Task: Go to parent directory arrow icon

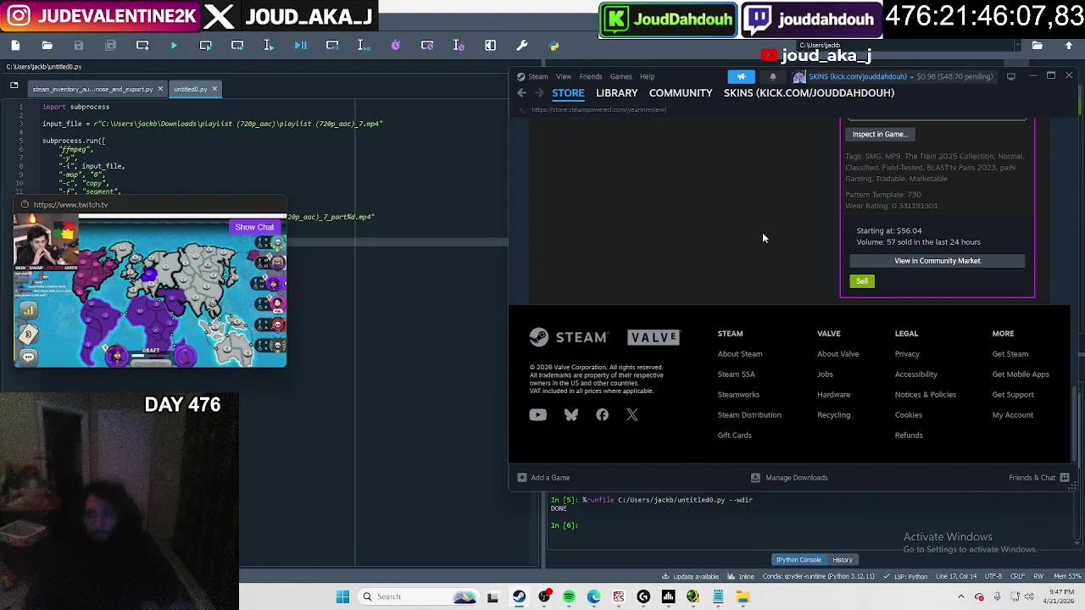Action: point(1069,45)
